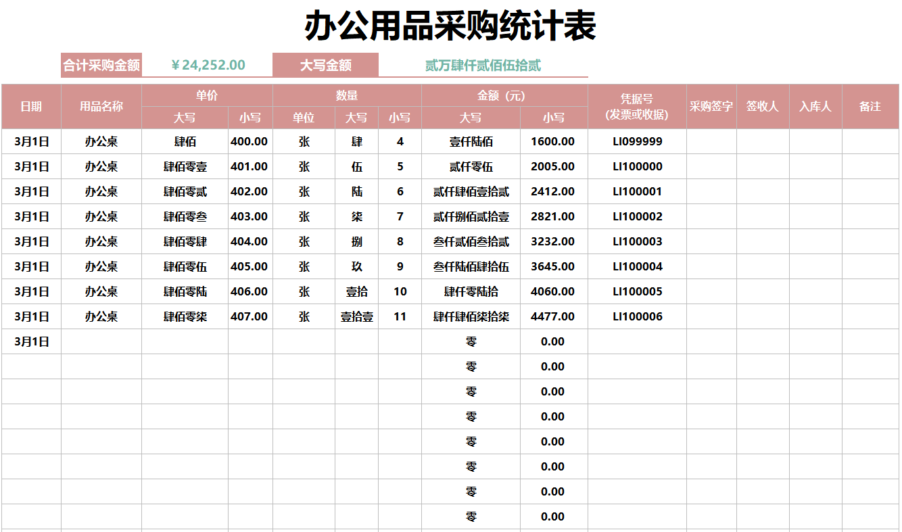Click the 采购签字 column header

[711, 106]
